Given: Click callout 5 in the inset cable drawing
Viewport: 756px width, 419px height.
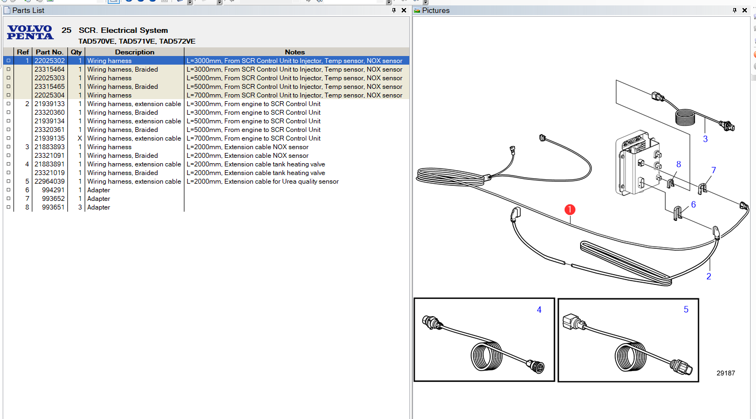Looking at the screenshot, I should [686, 309].
